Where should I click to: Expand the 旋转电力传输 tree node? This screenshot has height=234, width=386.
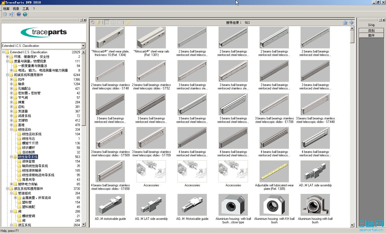coord(12,184)
